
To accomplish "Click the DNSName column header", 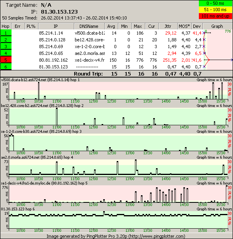I will [x=89, y=26].
